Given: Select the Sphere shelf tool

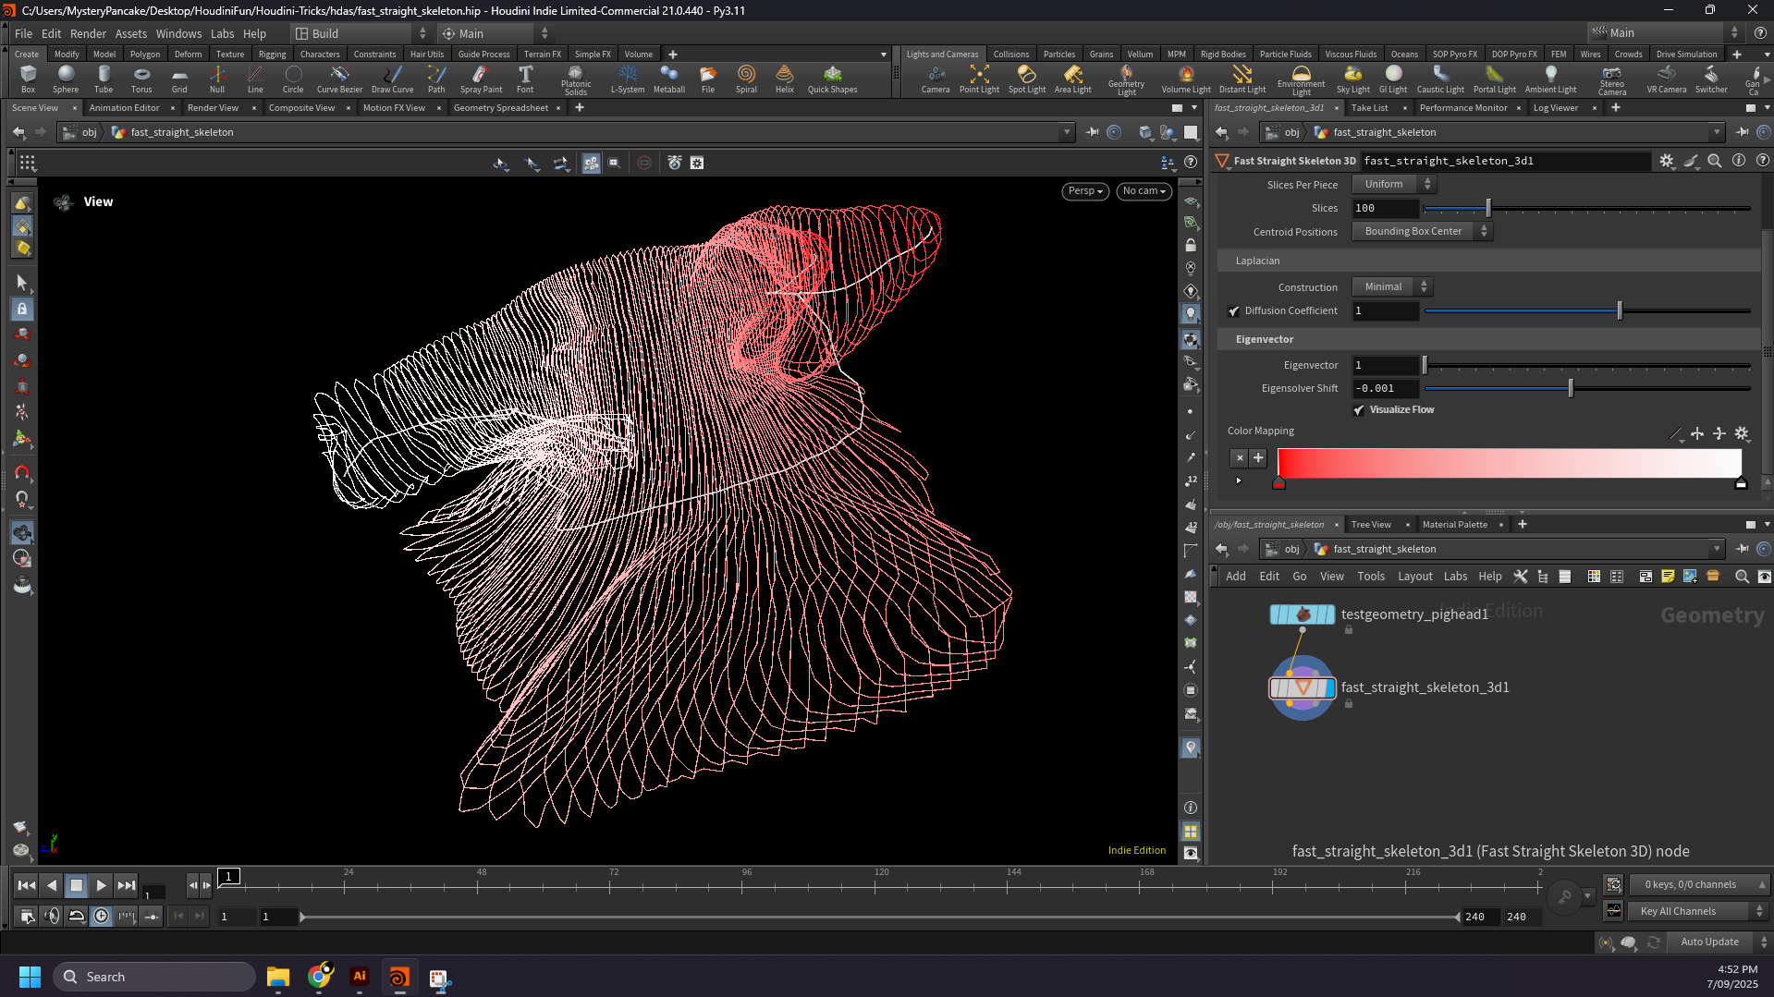Looking at the screenshot, I should pos(65,79).
